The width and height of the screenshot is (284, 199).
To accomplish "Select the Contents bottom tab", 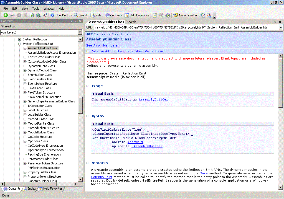I will click(12, 188).
